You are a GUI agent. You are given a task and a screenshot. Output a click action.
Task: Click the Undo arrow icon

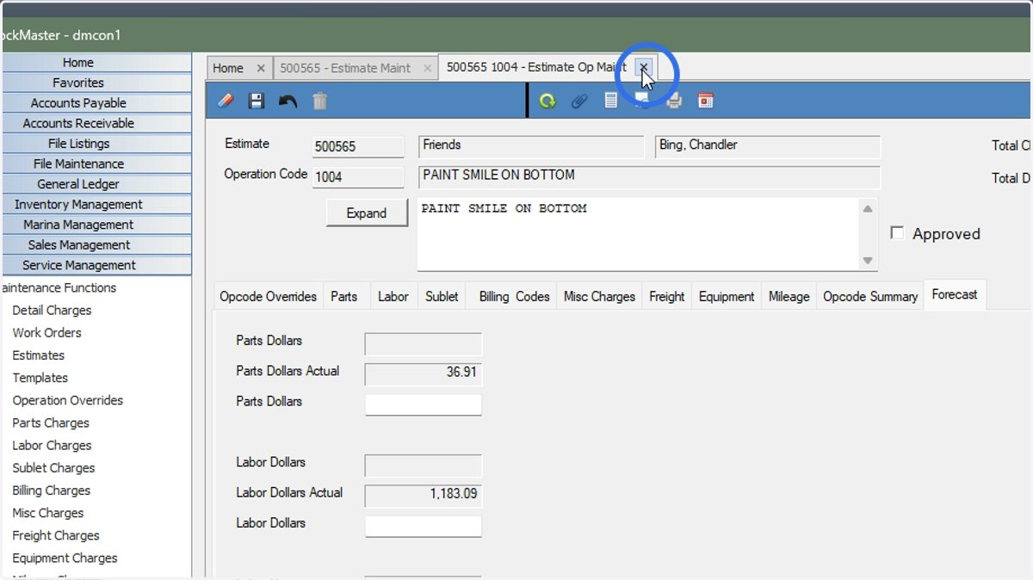pos(288,101)
